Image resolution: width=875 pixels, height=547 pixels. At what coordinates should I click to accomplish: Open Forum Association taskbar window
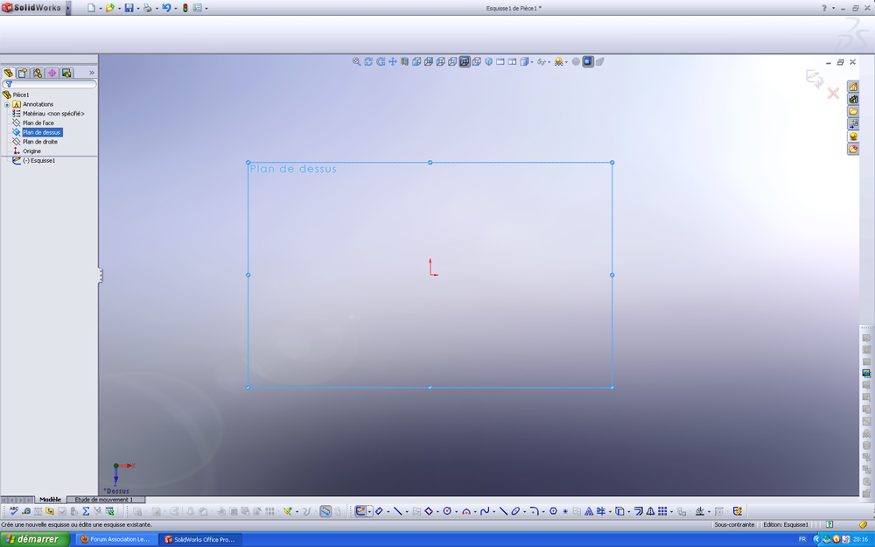116,539
